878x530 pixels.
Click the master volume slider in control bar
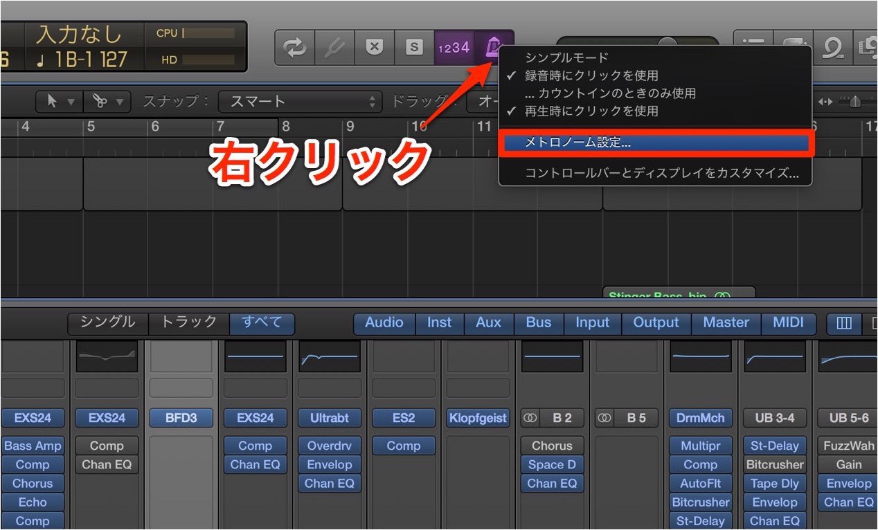click(638, 42)
